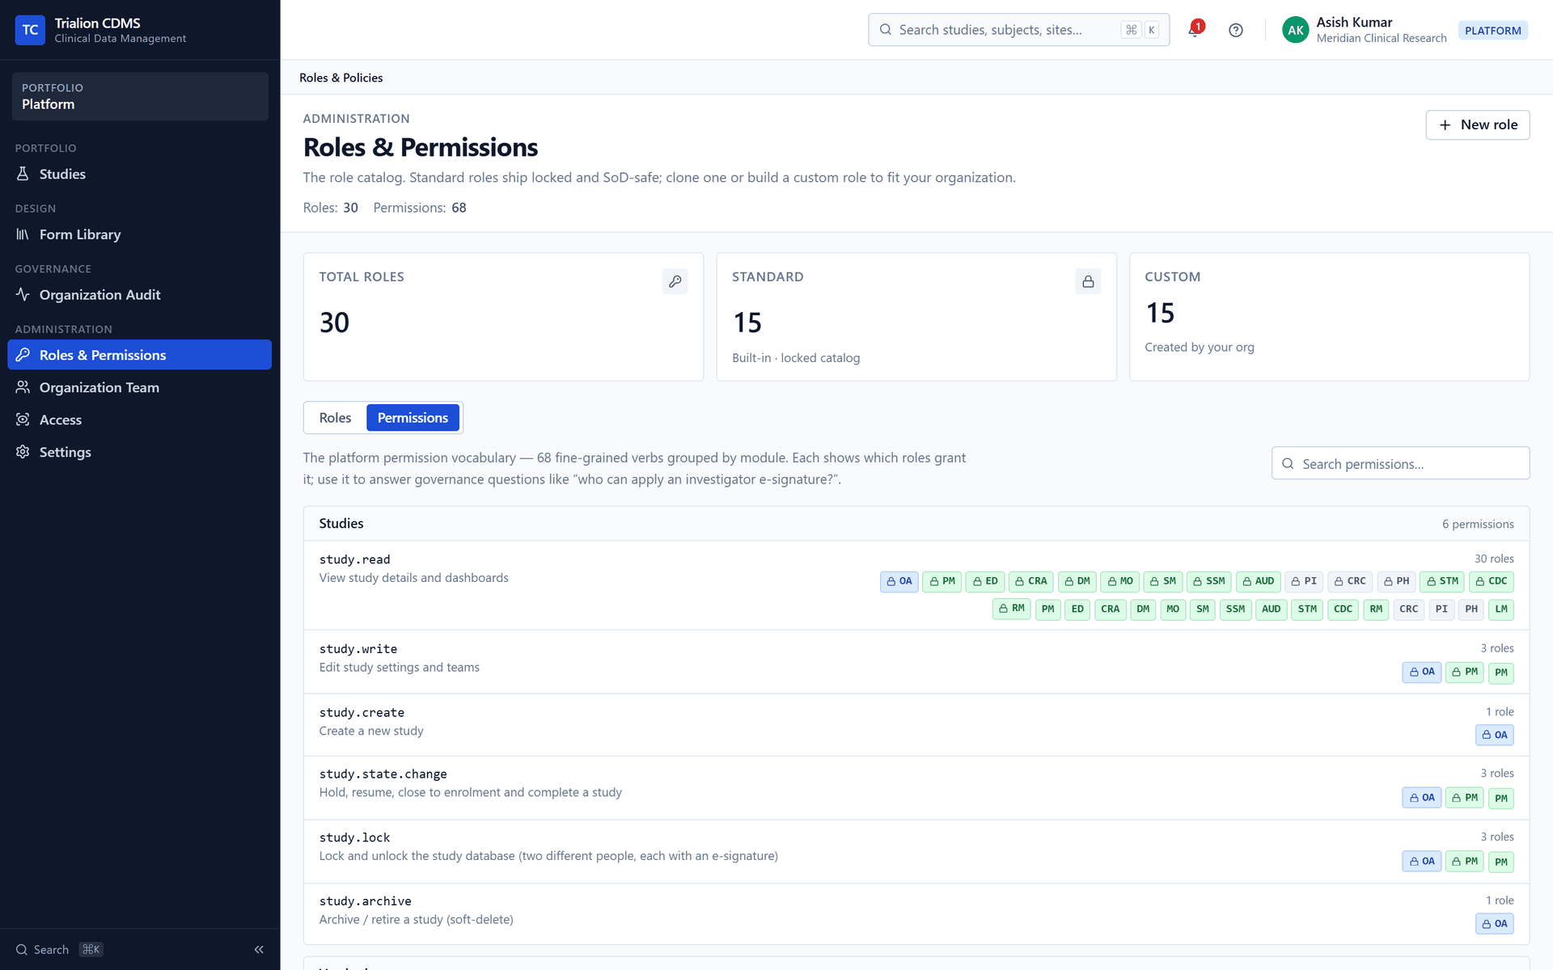Open Organization Team in sidebar

(139, 387)
